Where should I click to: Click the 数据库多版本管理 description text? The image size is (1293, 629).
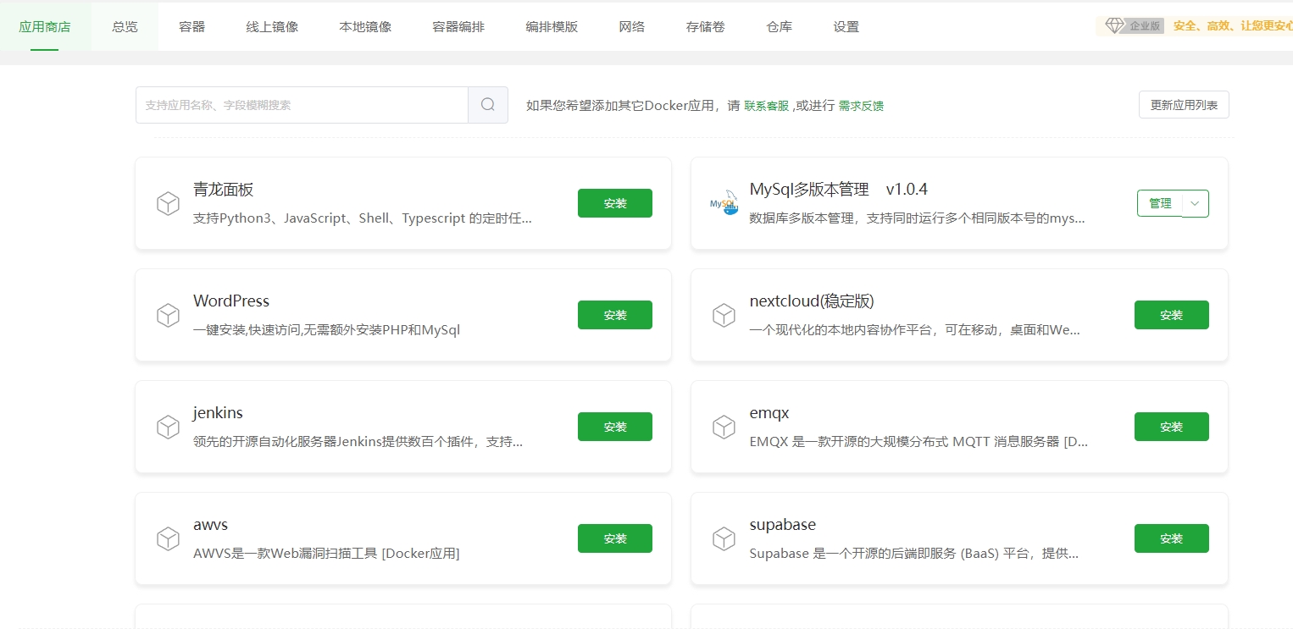tap(917, 218)
